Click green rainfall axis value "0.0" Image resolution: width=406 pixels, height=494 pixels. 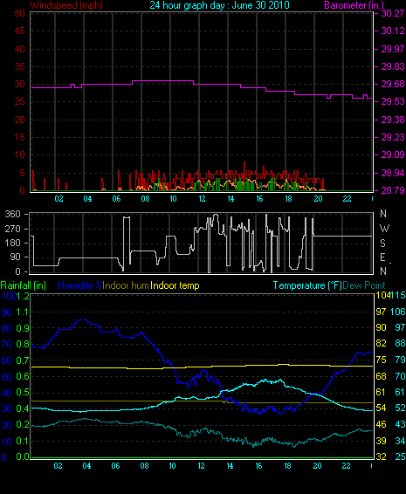23,456
